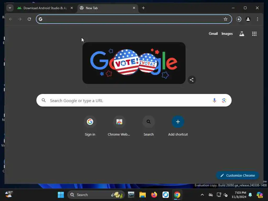Share the Google Doodle

pos(192,80)
